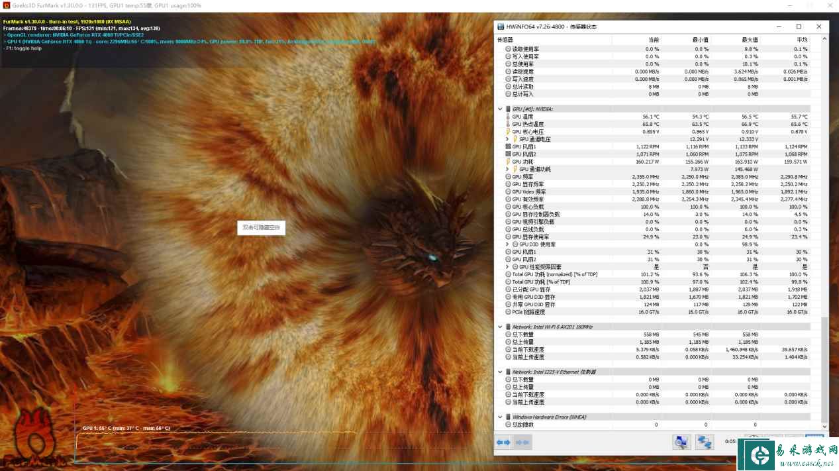The width and height of the screenshot is (839, 471).
Task: Expand the GPU 通道功耗 sub-tree
Action: tap(507, 170)
